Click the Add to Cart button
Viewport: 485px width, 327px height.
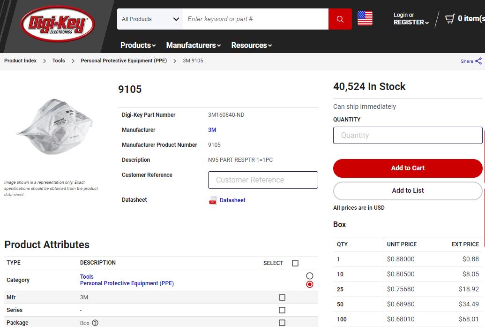coord(408,168)
